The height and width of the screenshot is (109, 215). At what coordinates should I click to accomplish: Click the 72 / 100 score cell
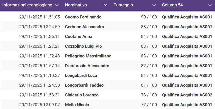point(149,105)
